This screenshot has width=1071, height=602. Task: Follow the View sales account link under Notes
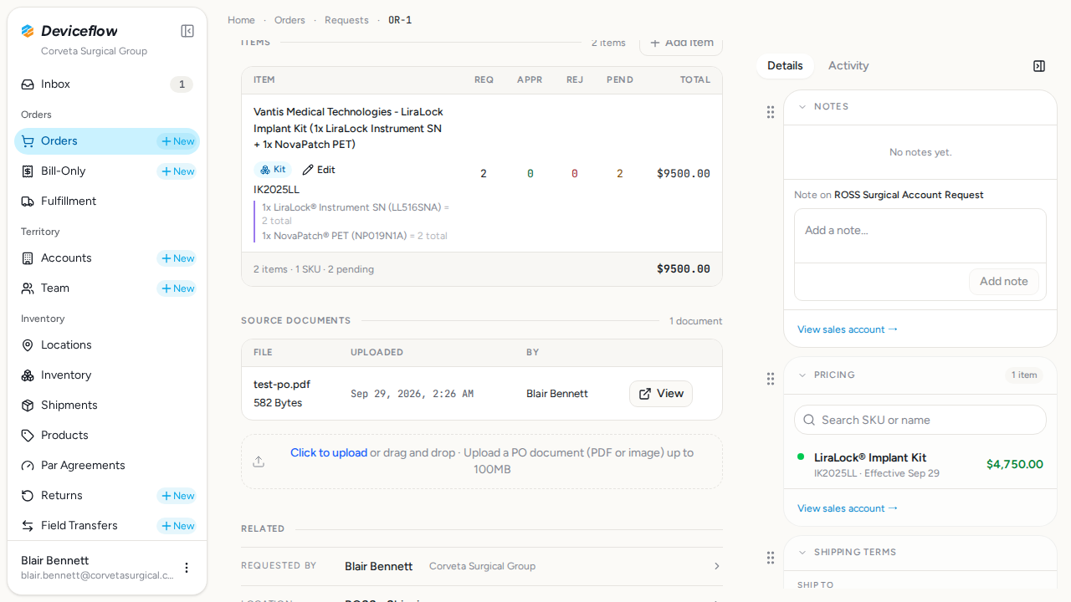coord(848,329)
